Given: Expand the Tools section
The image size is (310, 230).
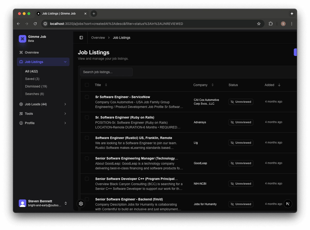Looking at the screenshot, I should point(65,114).
